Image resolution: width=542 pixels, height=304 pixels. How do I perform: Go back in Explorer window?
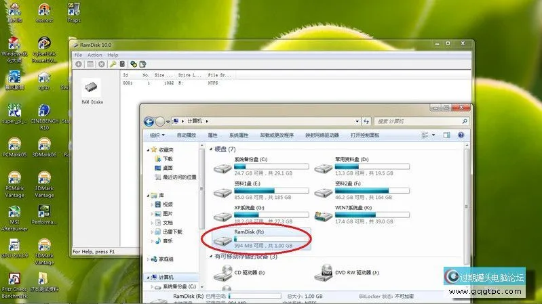[x=149, y=121]
